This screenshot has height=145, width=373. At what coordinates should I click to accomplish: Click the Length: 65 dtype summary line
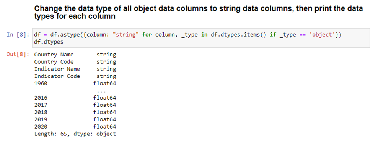[x=75, y=134]
